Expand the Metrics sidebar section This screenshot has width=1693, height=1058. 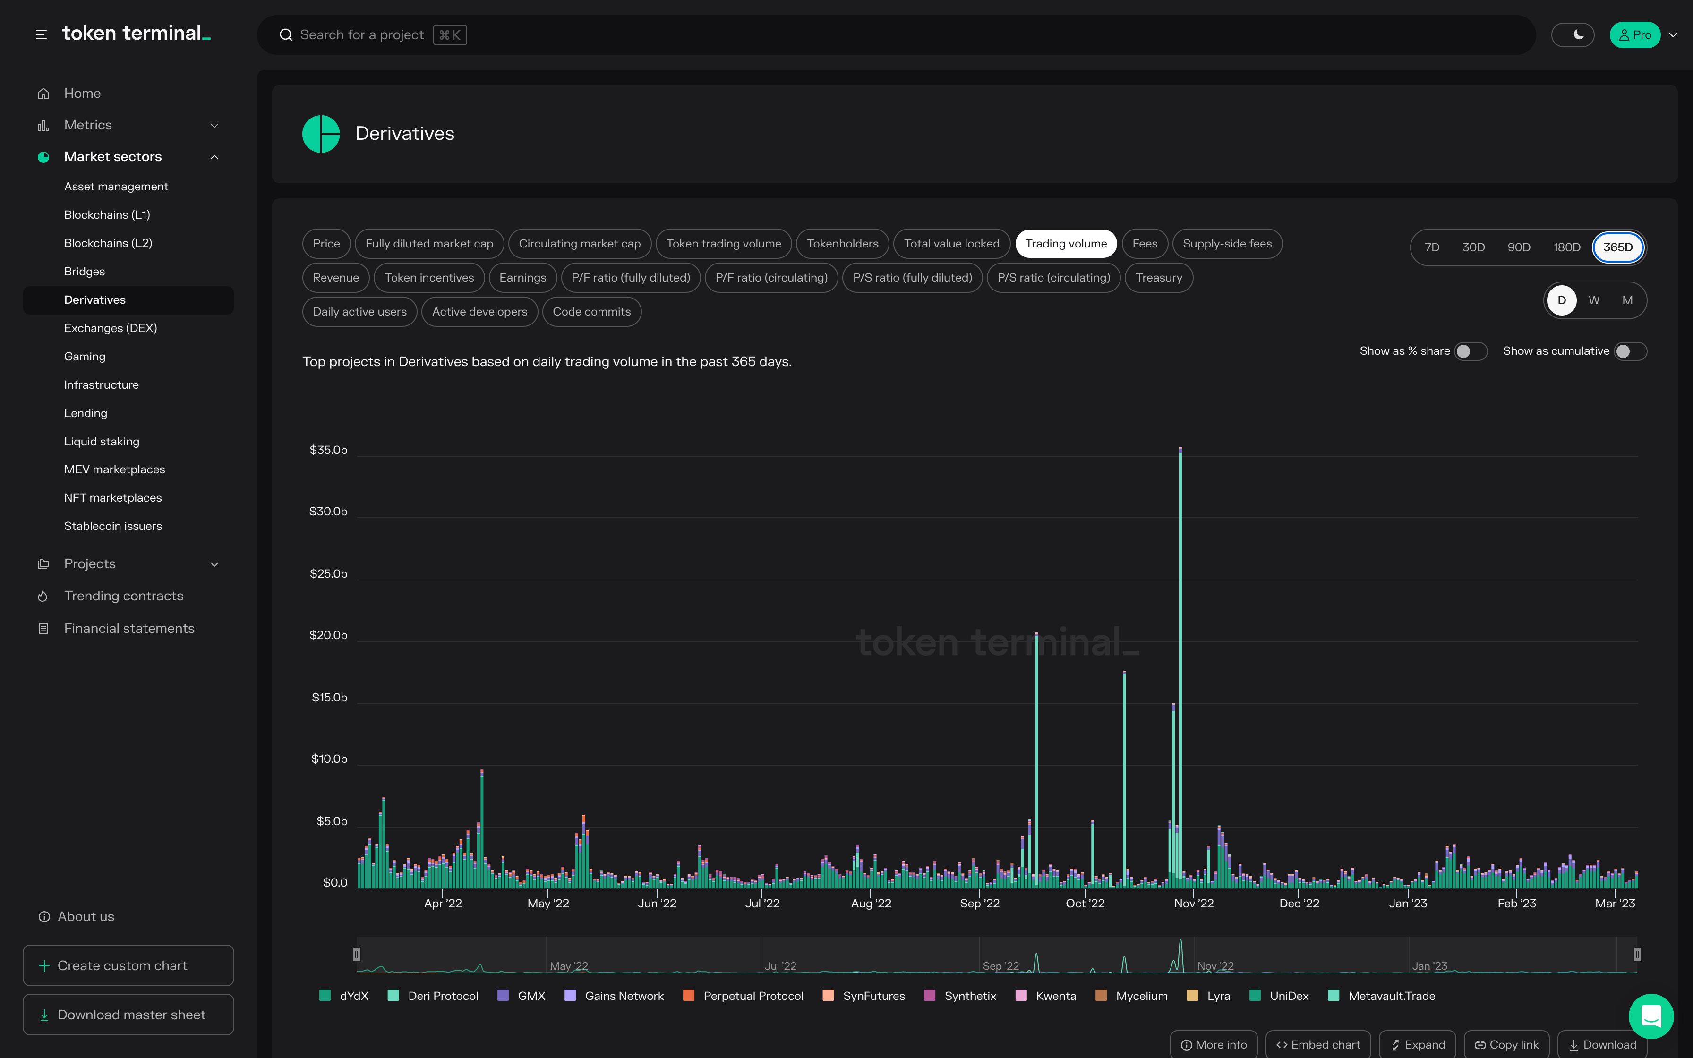pos(214,125)
